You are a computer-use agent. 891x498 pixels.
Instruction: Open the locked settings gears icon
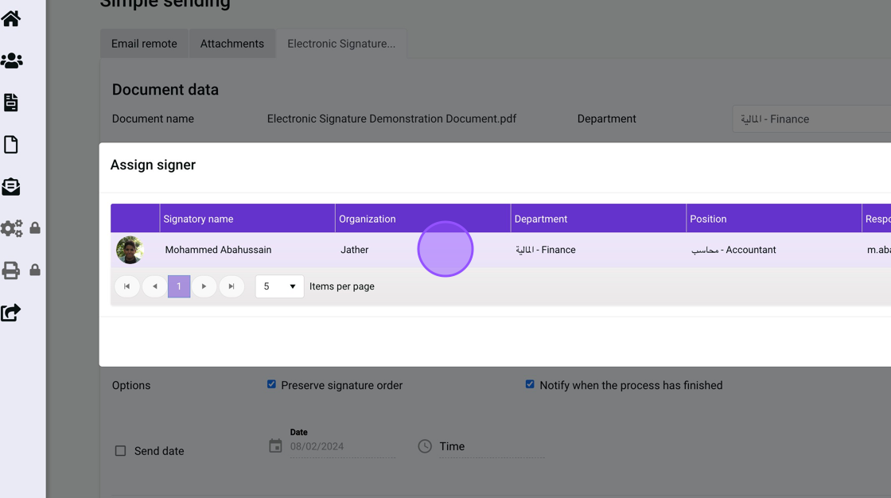(13, 228)
